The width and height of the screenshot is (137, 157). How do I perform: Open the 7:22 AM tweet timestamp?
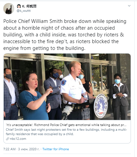(x=9, y=149)
